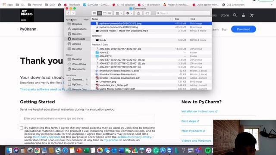Select Mahadani_Karn_Notes.pdf file
Viewport: 276px width, 155px height.
click(x=151, y=85)
